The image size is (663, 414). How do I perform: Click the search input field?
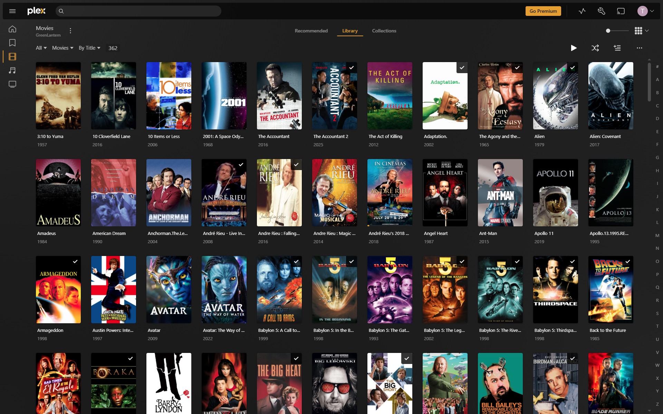[x=138, y=11]
